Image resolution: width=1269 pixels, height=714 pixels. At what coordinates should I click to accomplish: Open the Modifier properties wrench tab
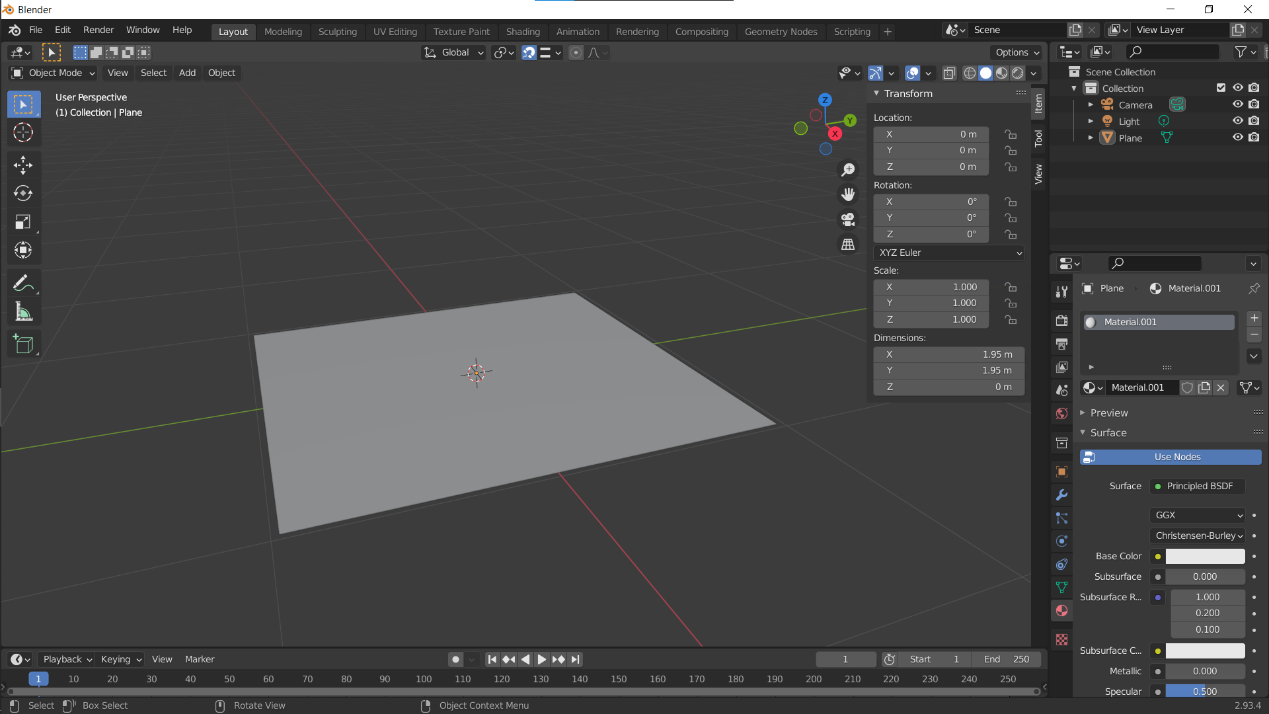coord(1061,495)
